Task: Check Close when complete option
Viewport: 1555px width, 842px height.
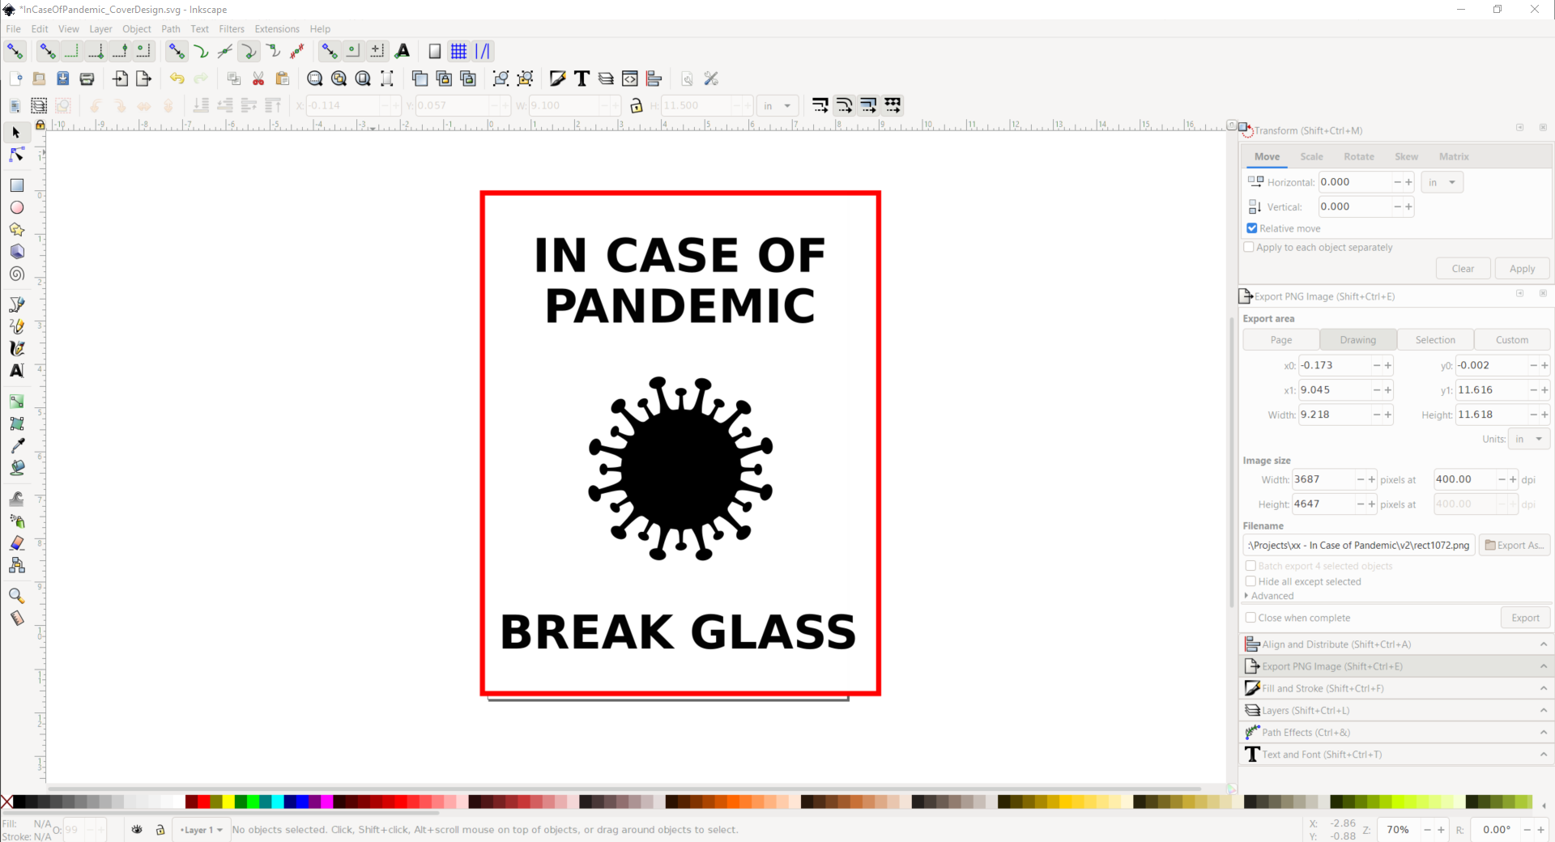Action: (x=1251, y=617)
